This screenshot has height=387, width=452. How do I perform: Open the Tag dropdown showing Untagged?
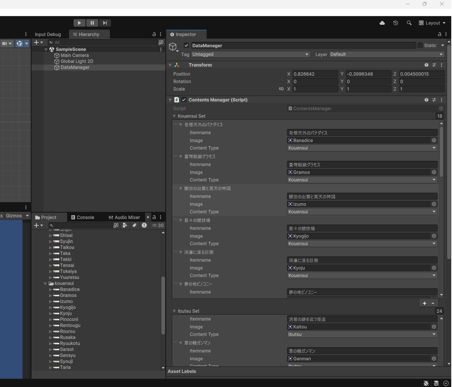tap(250, 54)
